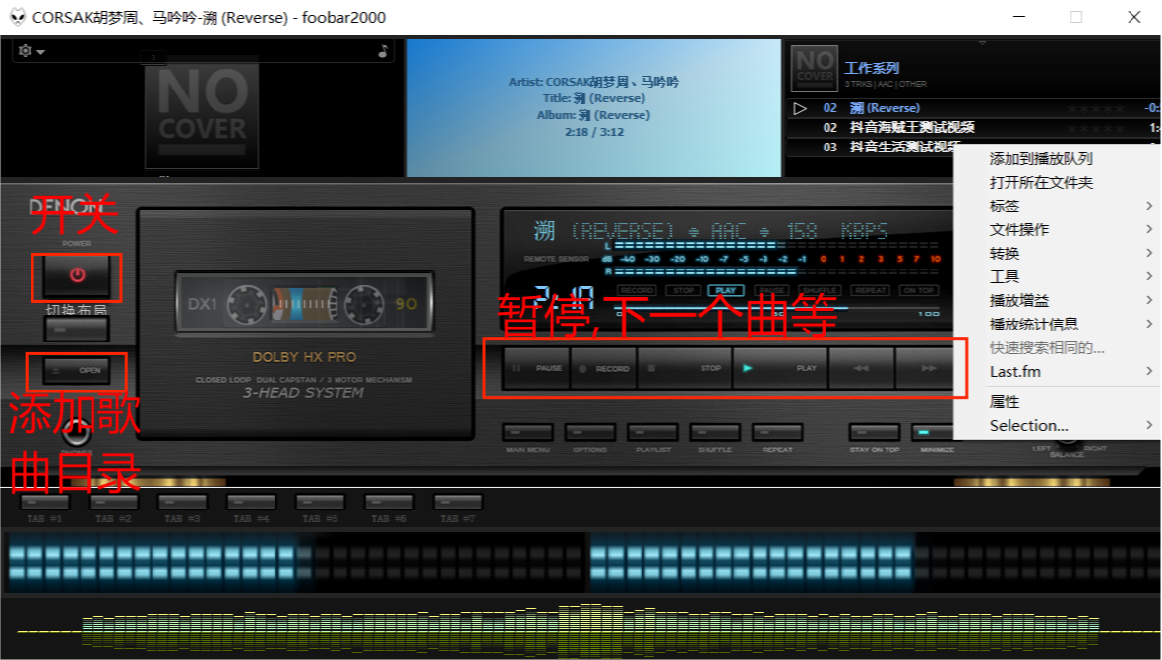1162x660 pixels.
Task: Click the rewind previous-track button
Action: point(861,368)
